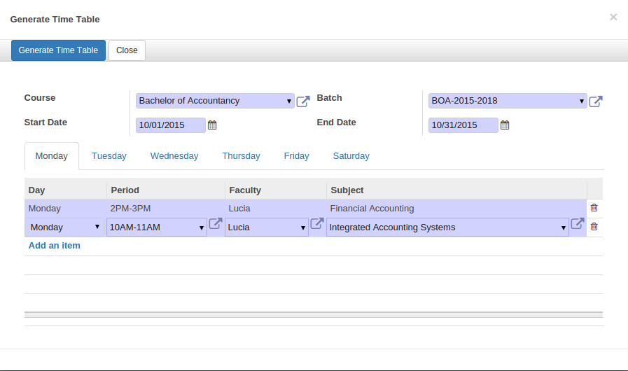This screenshot has height=371, width=628.
Task: Click the Add an item link
Action: point(55,246)
